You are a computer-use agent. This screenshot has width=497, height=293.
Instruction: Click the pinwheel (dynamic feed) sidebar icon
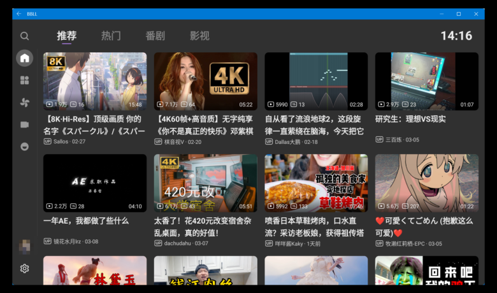coord(24,102)
